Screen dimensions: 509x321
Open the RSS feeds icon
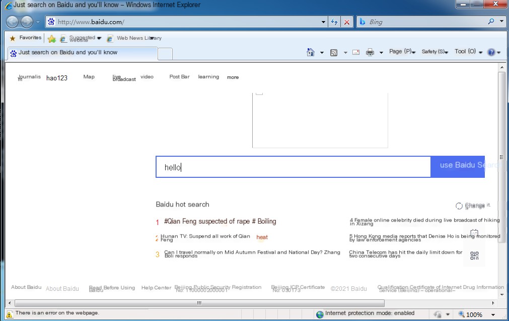click(x=334, y=52)
